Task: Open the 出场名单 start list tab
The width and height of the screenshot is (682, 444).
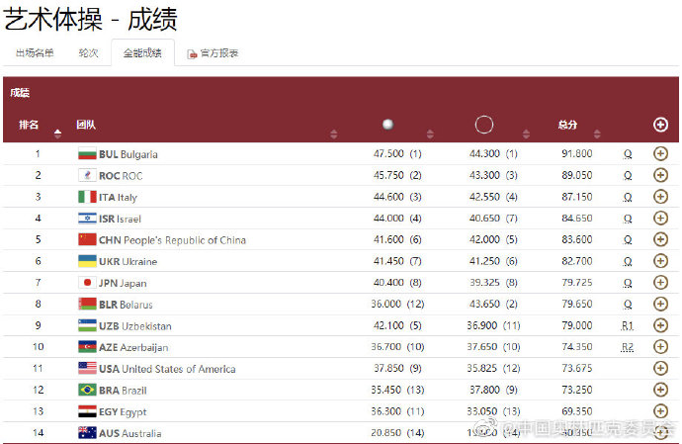Action: point(35,53)
